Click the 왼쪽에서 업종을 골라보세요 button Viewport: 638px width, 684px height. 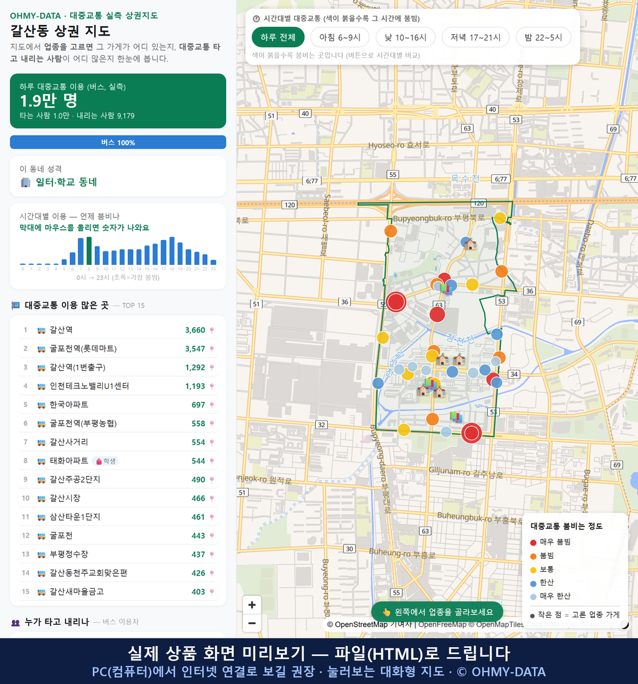(437, 612)
